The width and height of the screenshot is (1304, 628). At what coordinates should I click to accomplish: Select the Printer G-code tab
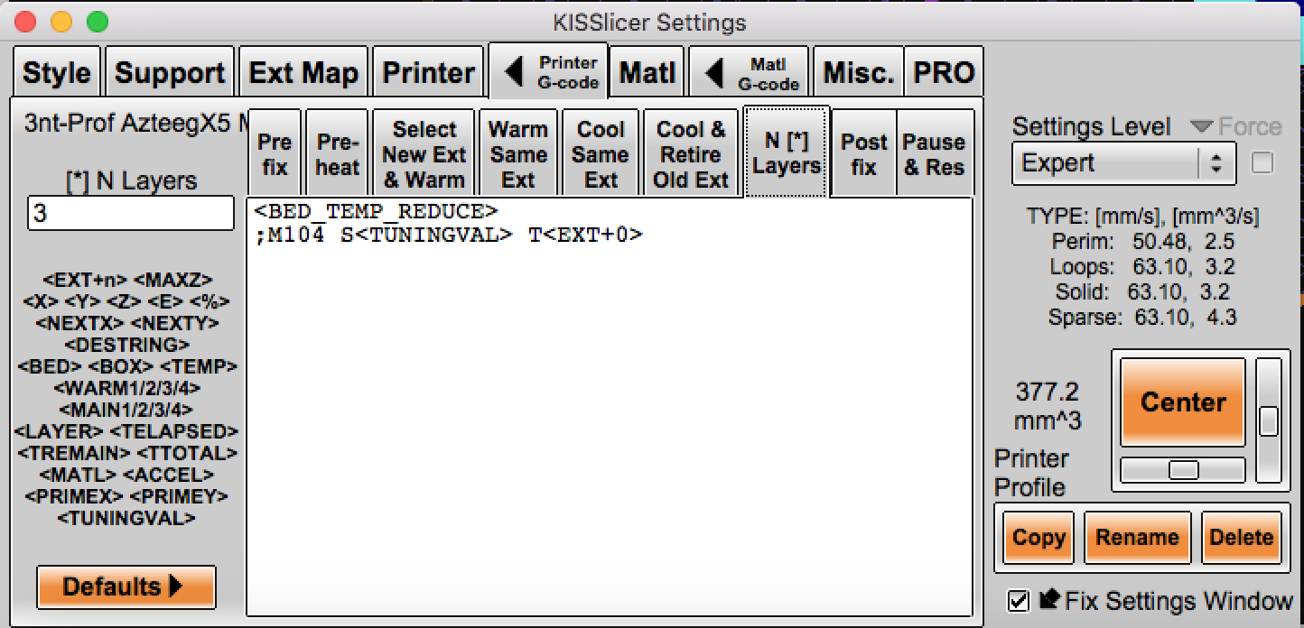click(x=549, y=72)
